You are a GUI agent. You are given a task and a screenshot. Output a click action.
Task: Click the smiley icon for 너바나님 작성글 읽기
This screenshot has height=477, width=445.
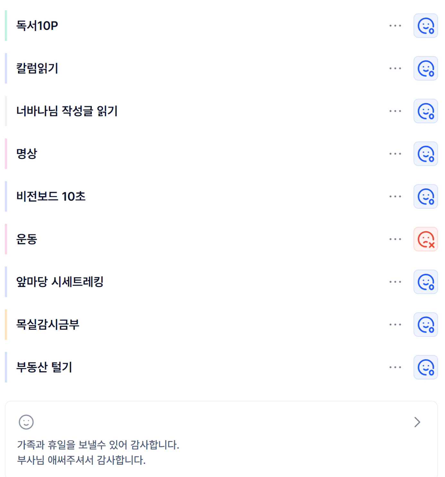[x=425, y=111]
